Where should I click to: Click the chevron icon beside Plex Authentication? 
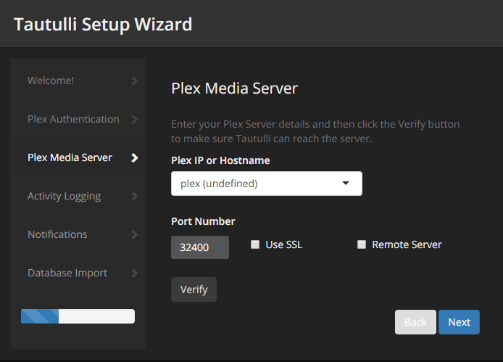[134, 119]
